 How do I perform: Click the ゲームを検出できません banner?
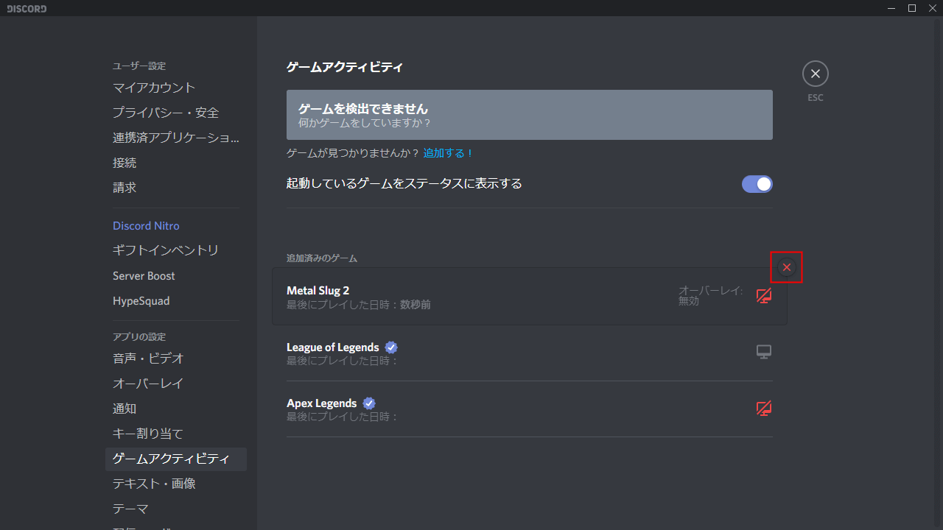530,115
